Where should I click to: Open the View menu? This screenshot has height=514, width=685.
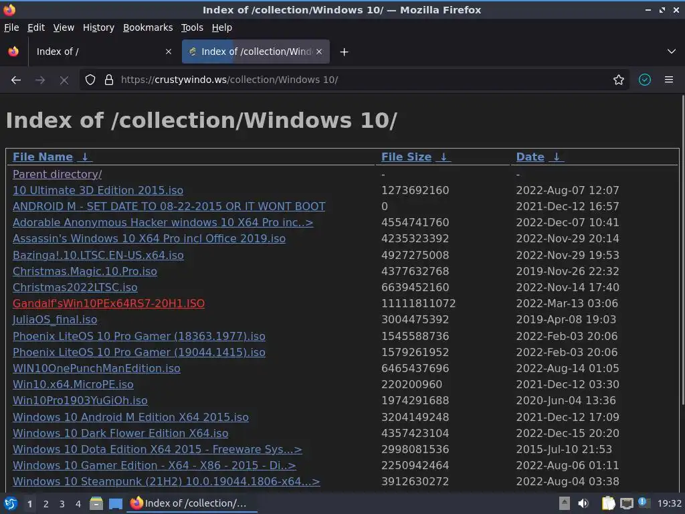pos(64,27)
